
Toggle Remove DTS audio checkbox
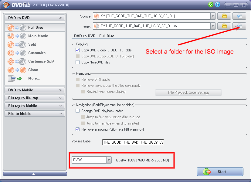coord(78,80)
